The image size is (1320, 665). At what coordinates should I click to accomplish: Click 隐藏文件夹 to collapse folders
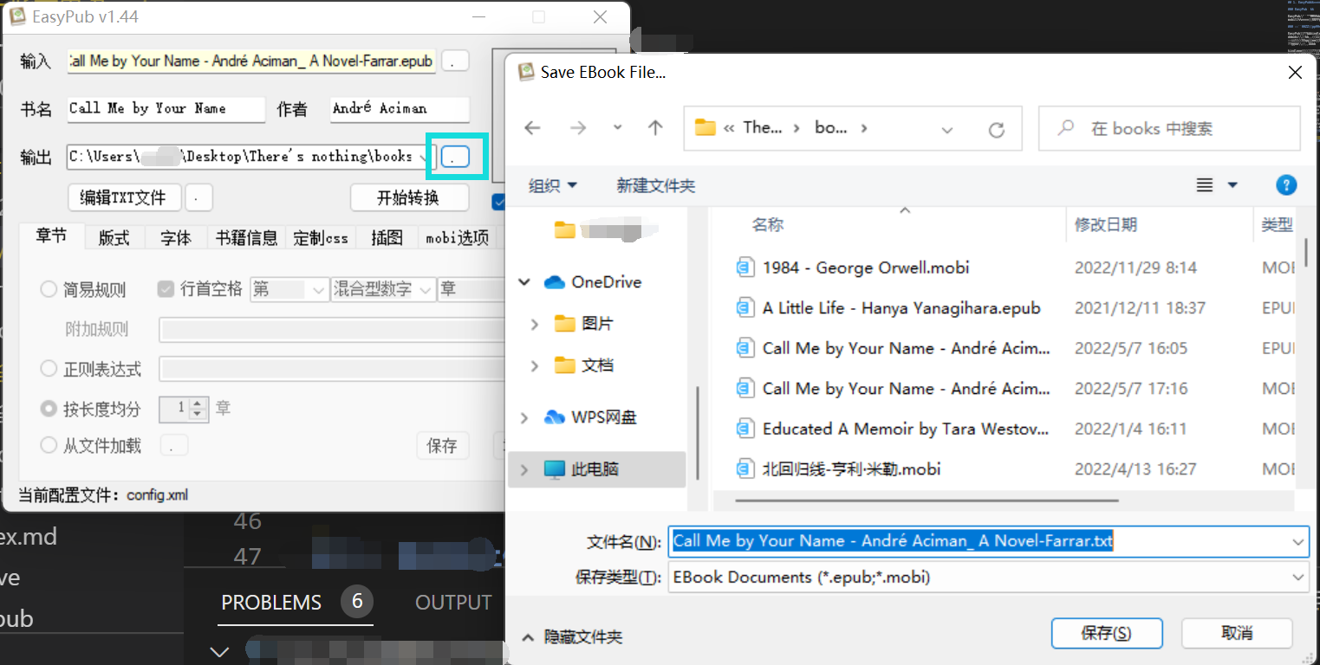(573, 636)
